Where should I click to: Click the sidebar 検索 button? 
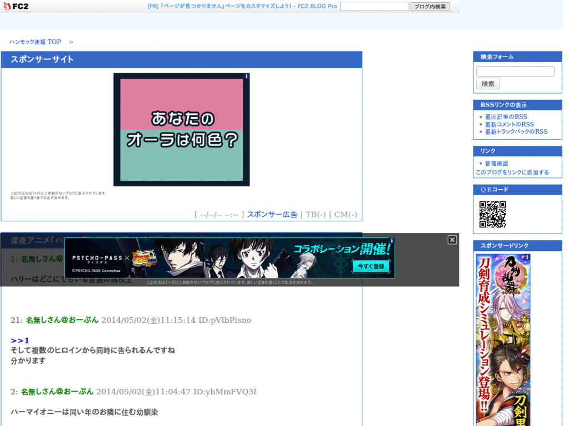488,84
